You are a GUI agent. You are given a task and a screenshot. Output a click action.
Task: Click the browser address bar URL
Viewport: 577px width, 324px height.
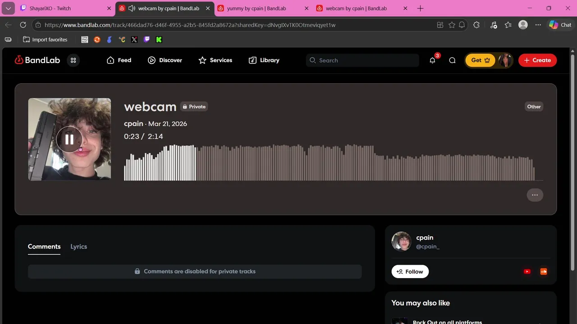tap(190, 25)
